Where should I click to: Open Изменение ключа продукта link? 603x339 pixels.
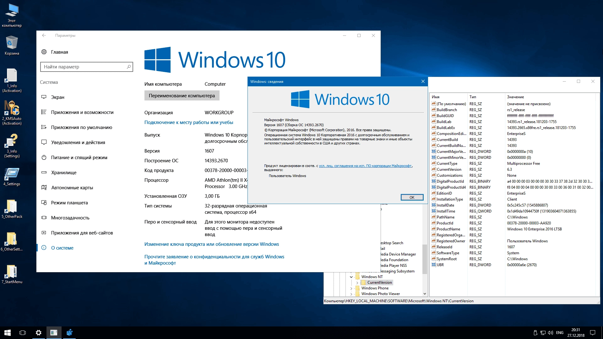(x=212, y=244)
